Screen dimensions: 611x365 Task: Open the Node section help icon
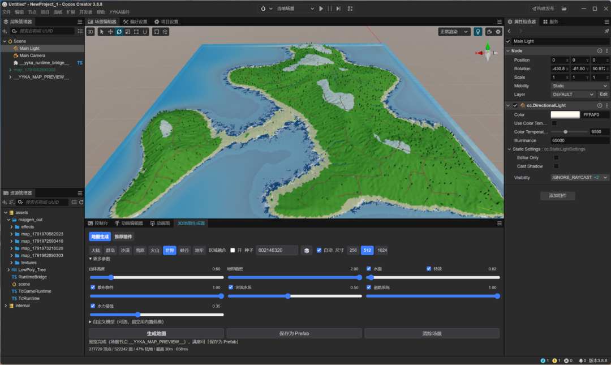pyautogui.click(x=600, y=51)
